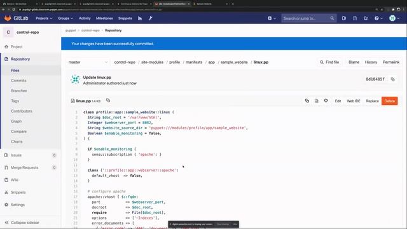This screenshot has height=229, width=407.
Task: Open the Update linux.pp commit link
Action: (97, 78)
